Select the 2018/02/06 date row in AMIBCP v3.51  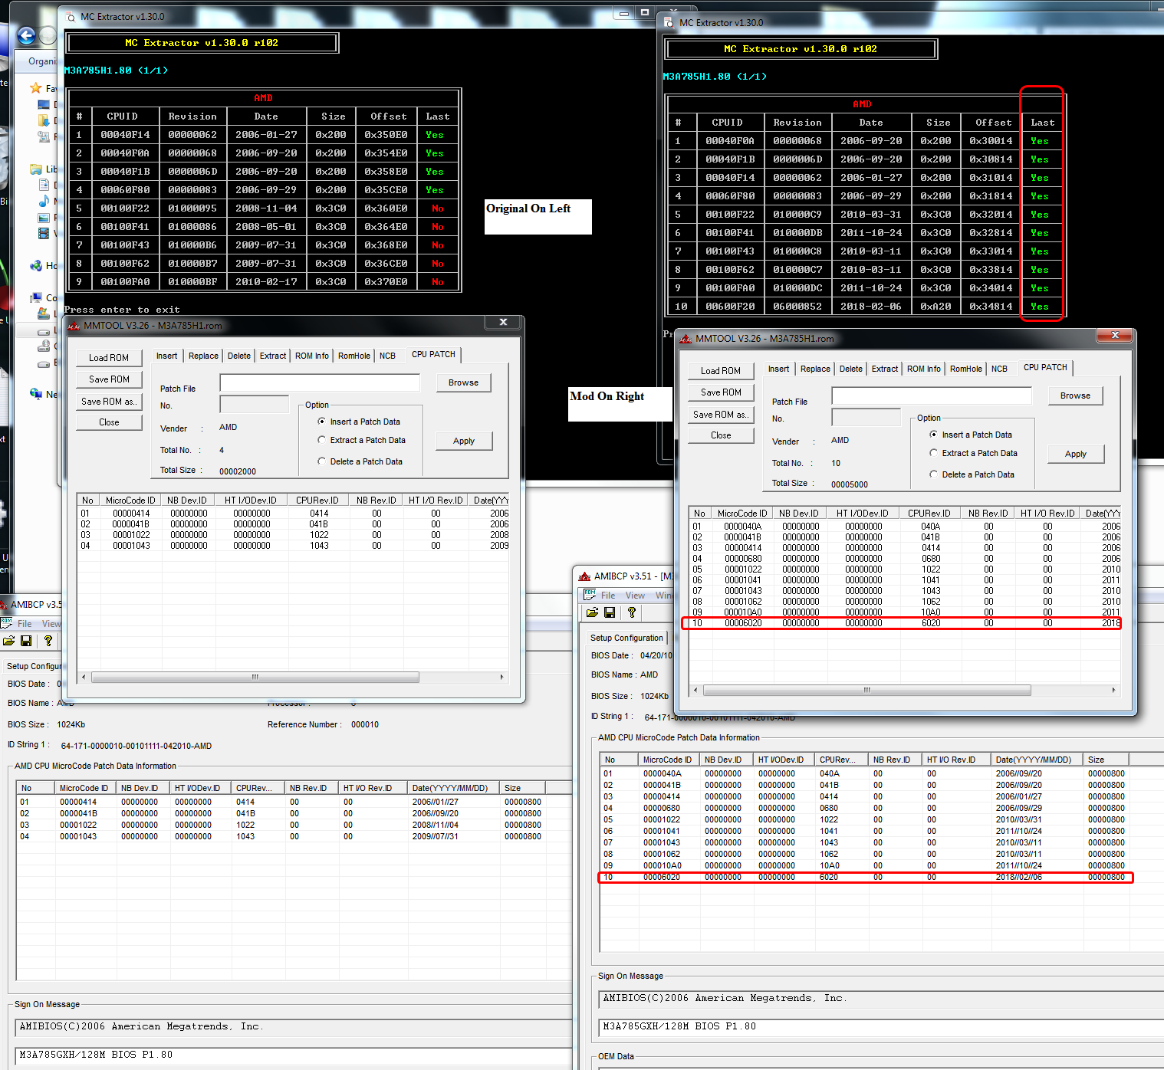click(x=866, y=877)
